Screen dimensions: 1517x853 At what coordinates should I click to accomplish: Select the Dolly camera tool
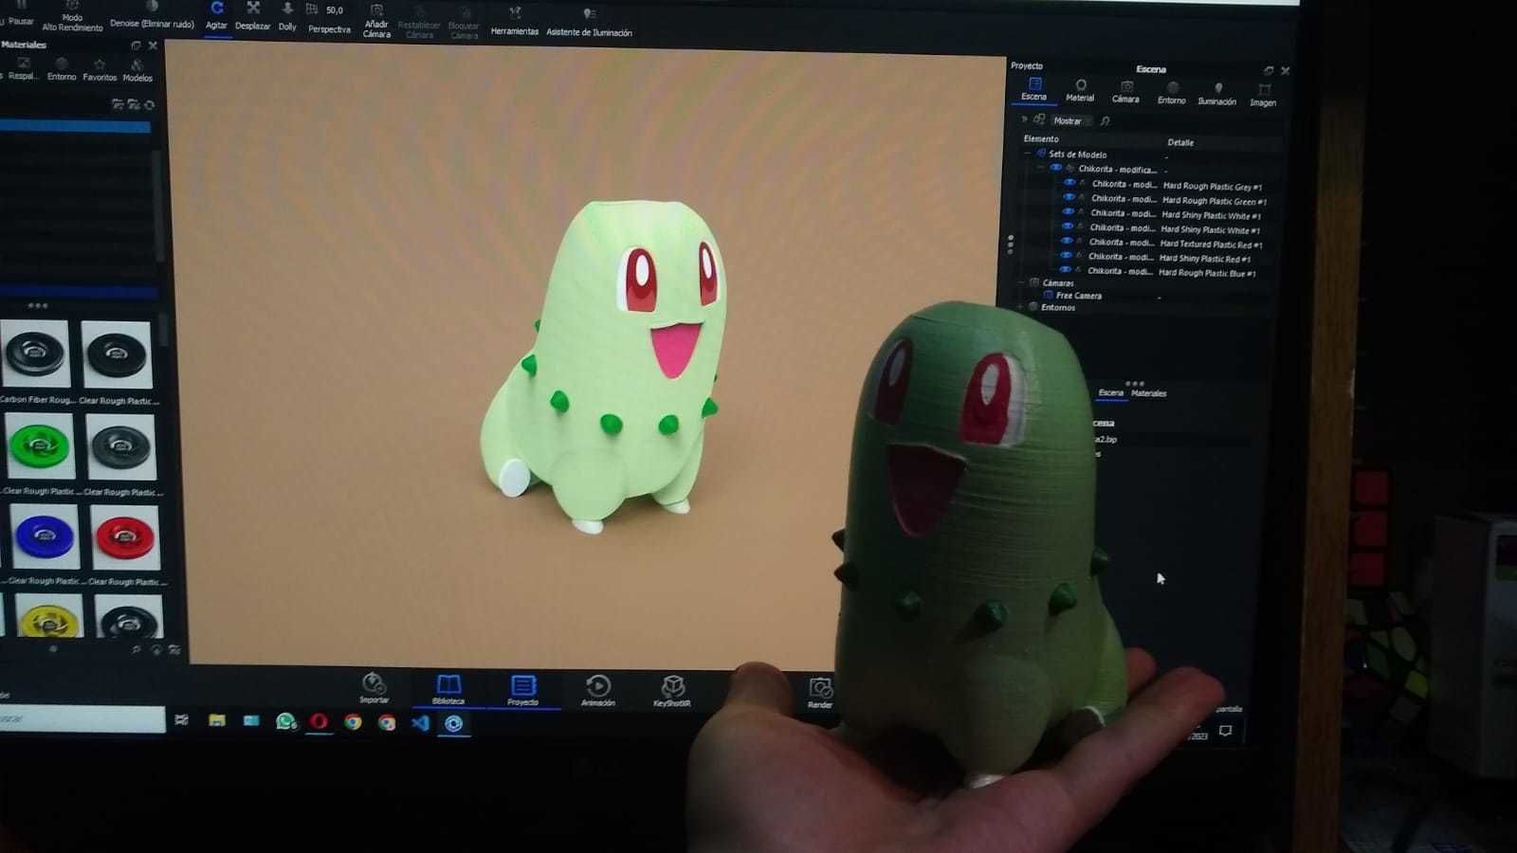[287, 16]
